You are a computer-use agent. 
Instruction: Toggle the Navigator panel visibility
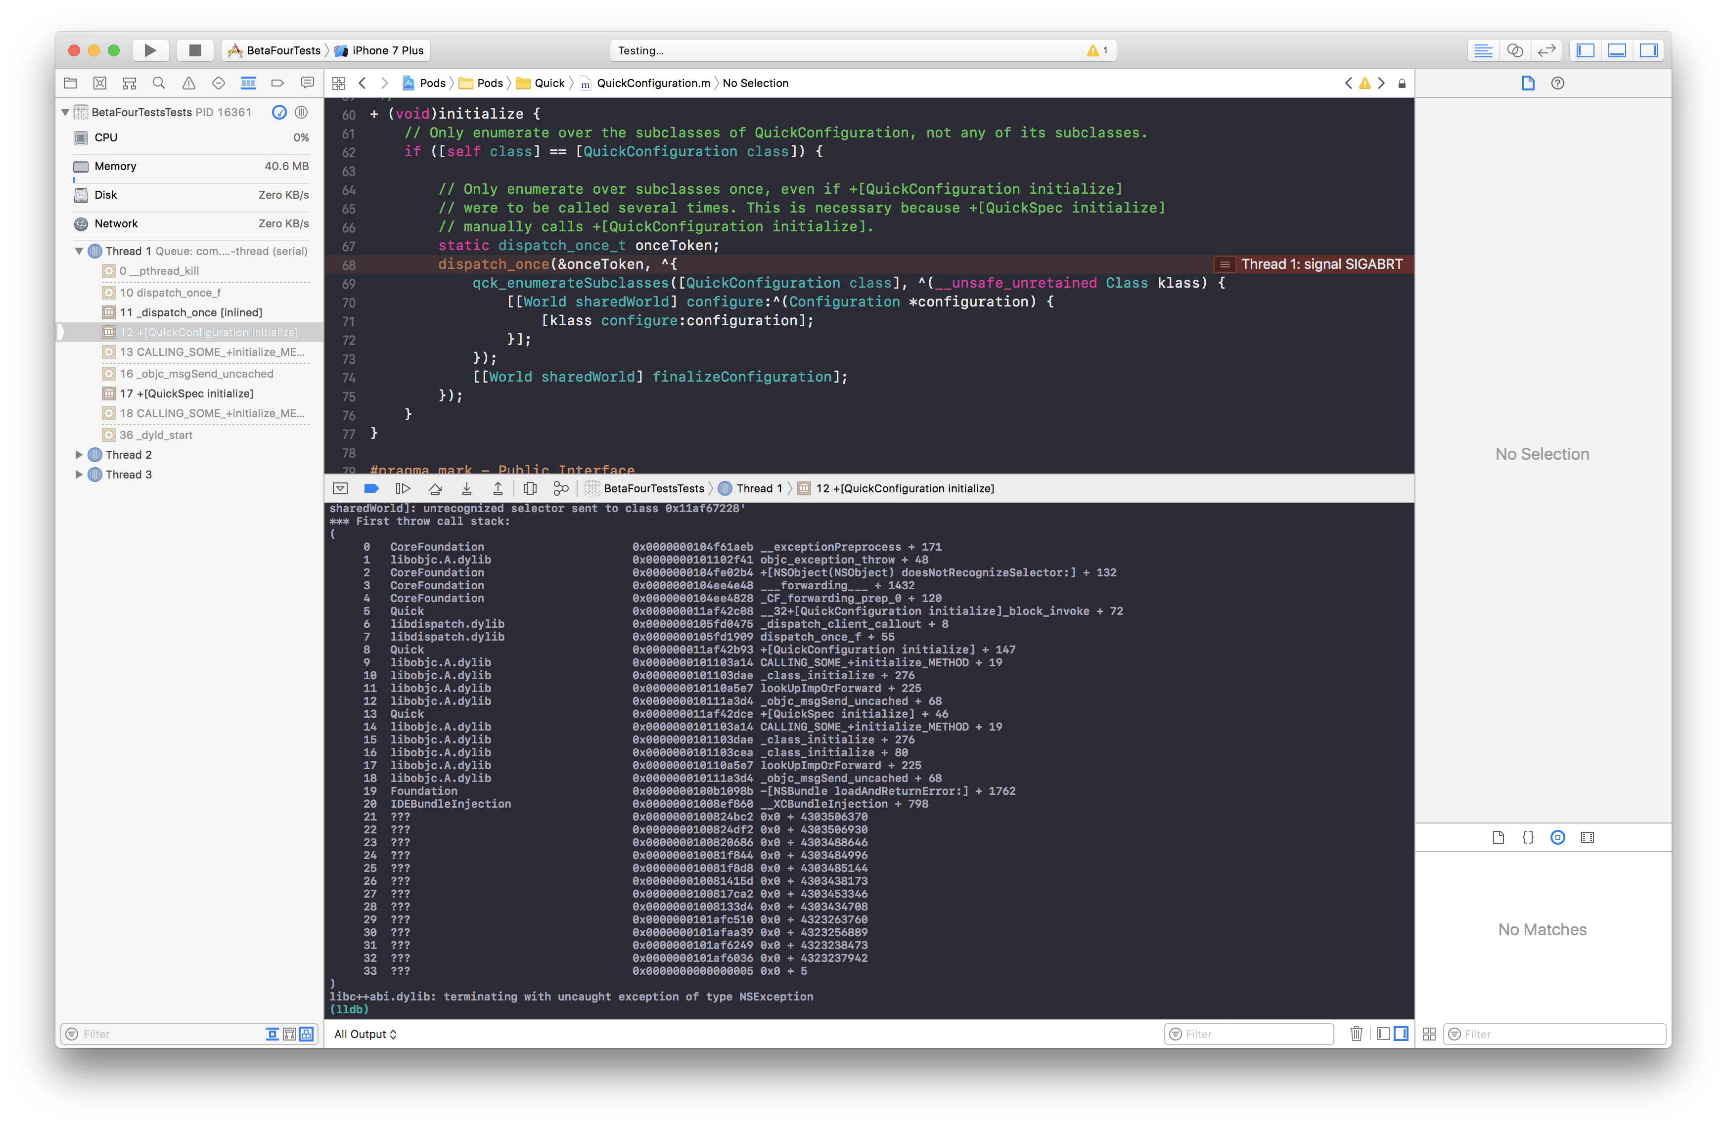[1586, 50]
